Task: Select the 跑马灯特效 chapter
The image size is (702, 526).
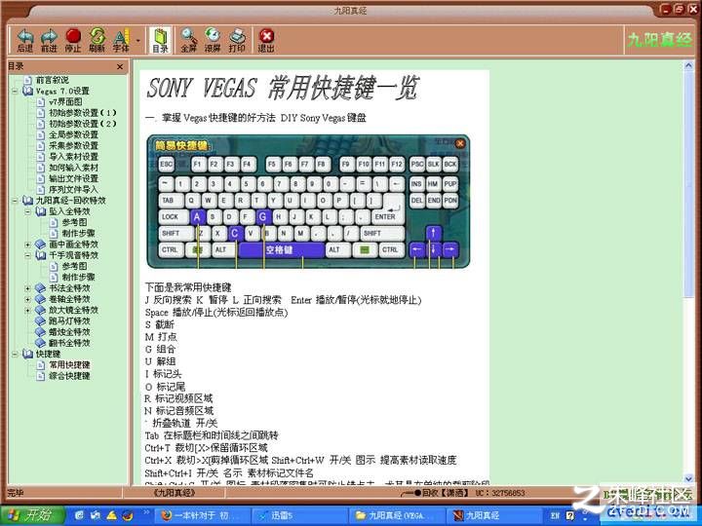Action: point(69,320)
